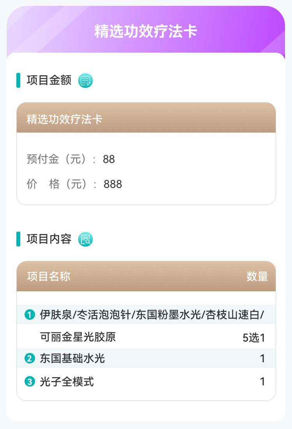Click the teal bar before 项目金额
292x429 pixels.
18,80
